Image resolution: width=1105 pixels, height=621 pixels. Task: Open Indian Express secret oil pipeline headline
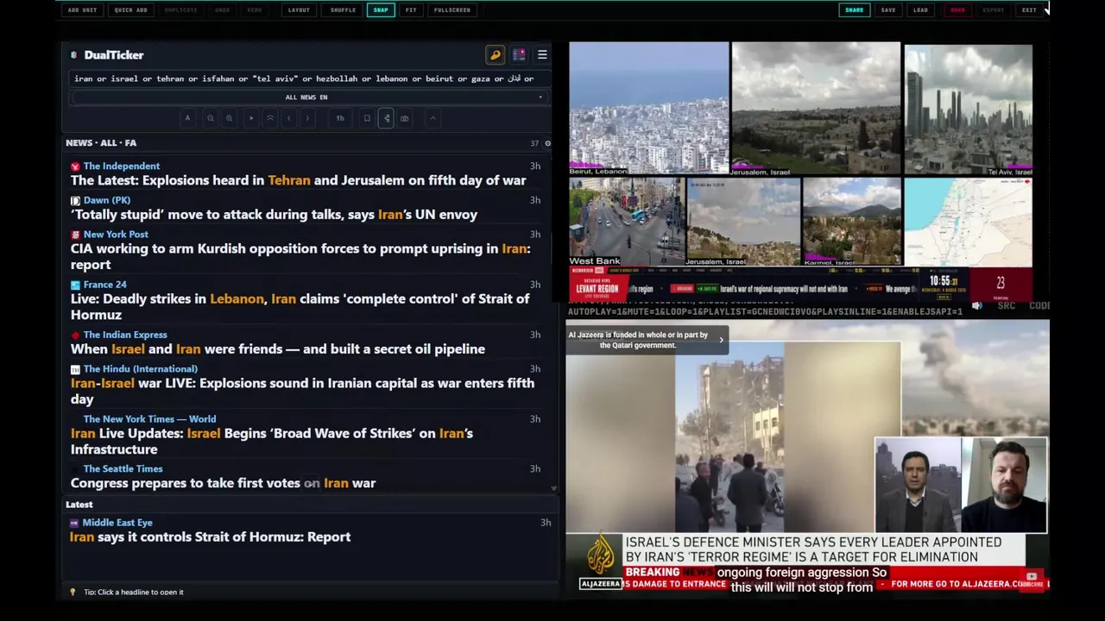coord(278,349)
